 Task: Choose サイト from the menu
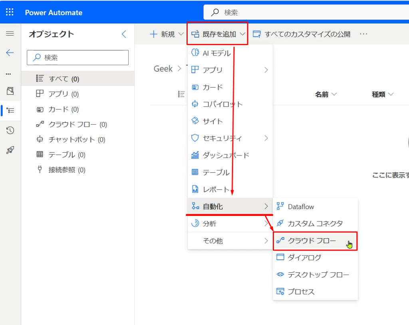pos(230,121)
